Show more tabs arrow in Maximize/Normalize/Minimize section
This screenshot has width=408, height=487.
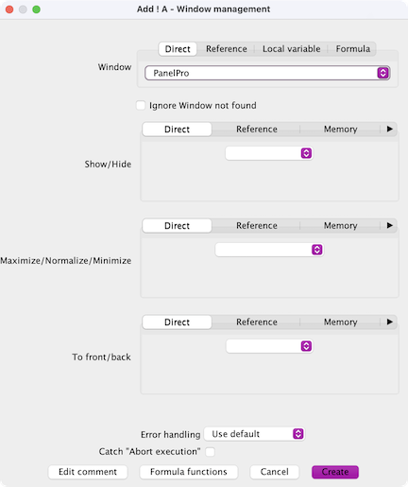pyautogui.click(x=389, y=225)
